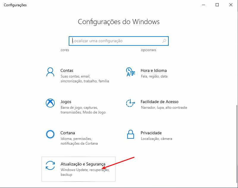
Task: Select the Jogos Xbox icon
Action: [50, 103]
